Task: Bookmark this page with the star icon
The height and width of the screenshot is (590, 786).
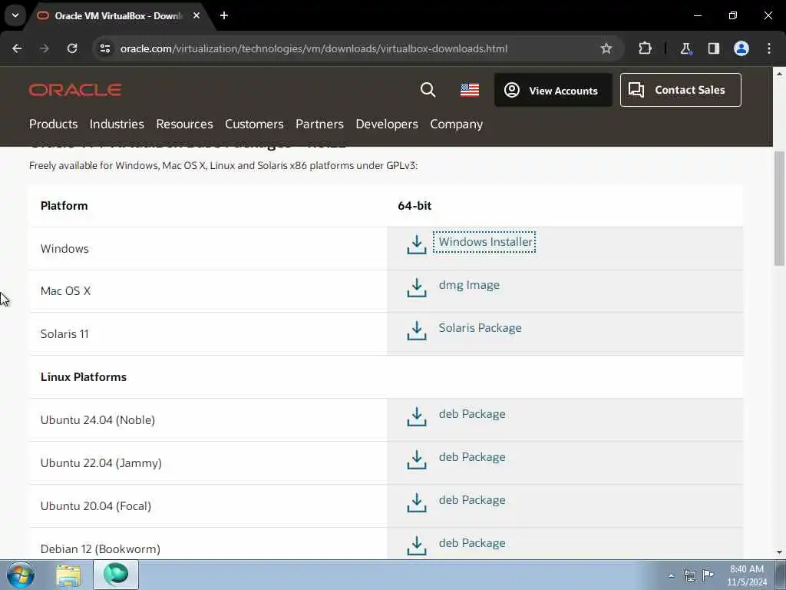Action: pos(606,48)
